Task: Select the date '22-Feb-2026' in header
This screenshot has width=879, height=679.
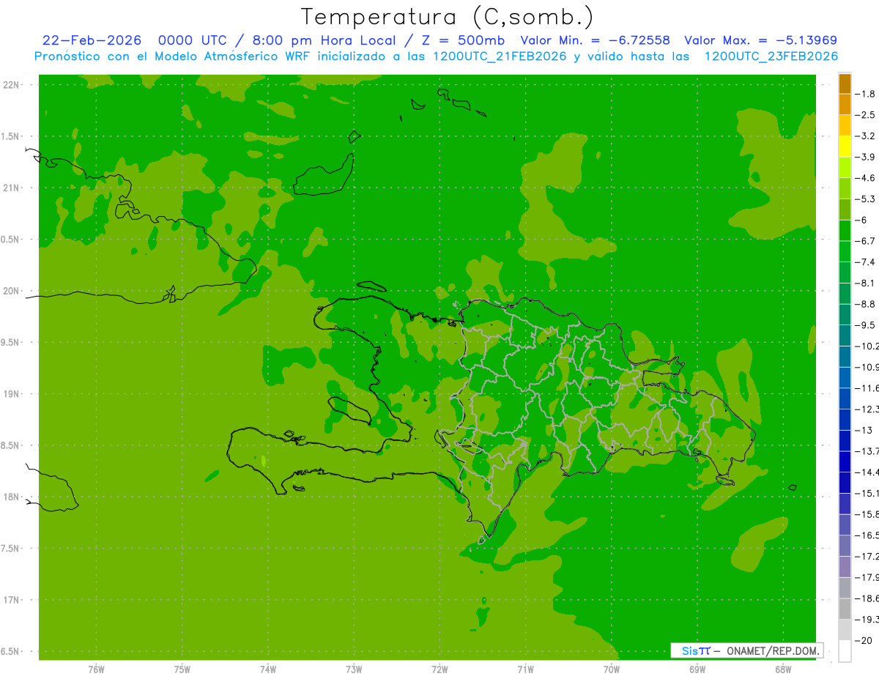Action: (92, 40)
